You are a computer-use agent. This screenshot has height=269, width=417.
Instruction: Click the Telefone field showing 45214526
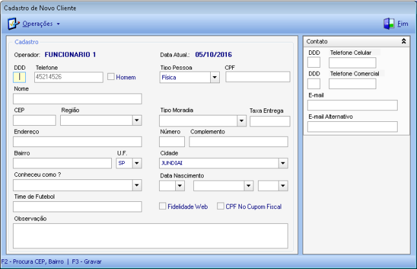coord(69,77)
